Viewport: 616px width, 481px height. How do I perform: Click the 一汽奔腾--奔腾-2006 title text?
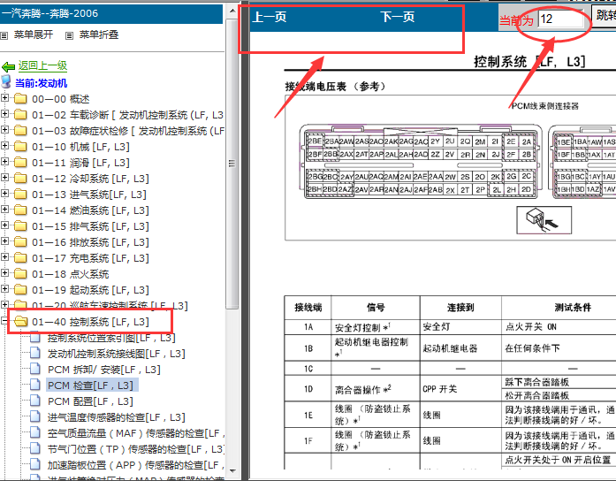pyautogui.click(x=49, y=13)
